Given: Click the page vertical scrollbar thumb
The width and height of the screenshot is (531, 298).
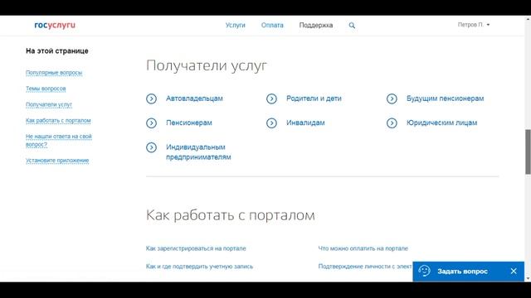Looking at the screenshot, I should pyautogui.click(x=528, y=151).
